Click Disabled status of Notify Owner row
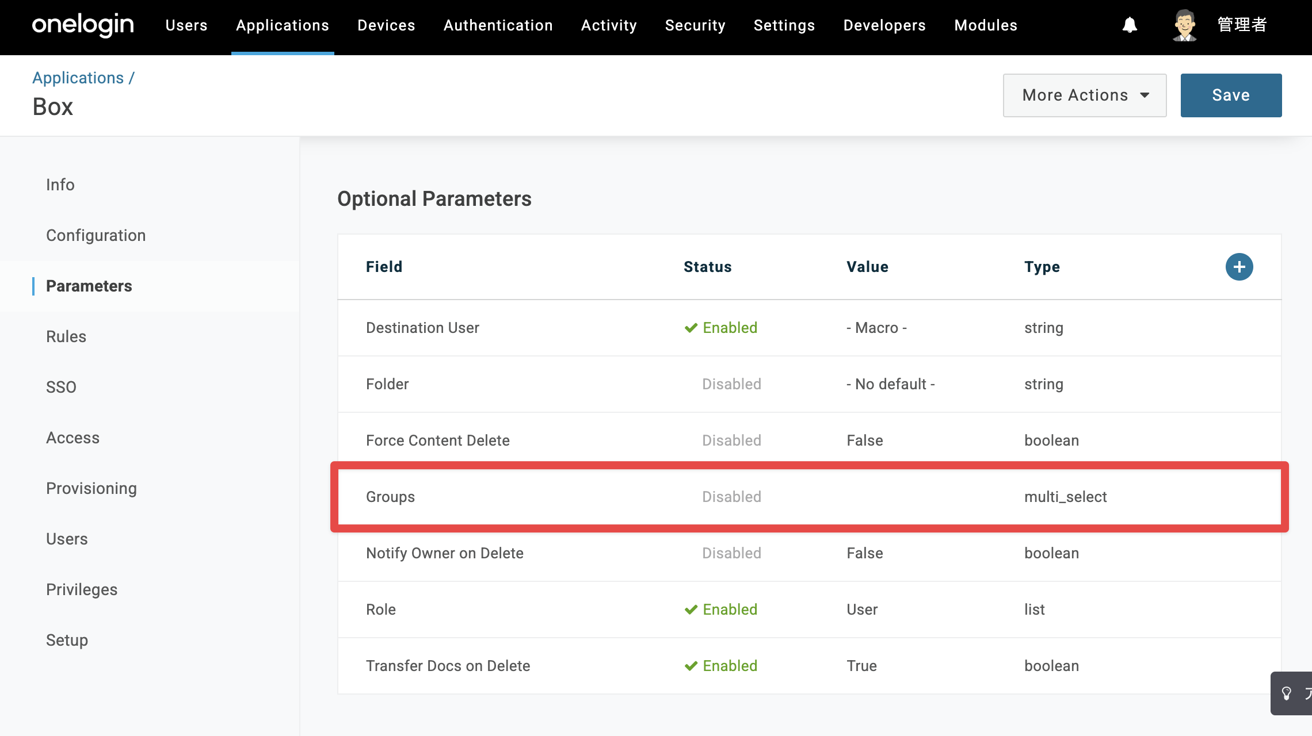Image resolution: width=1312 pixels, height=736 pixels. 731,553
